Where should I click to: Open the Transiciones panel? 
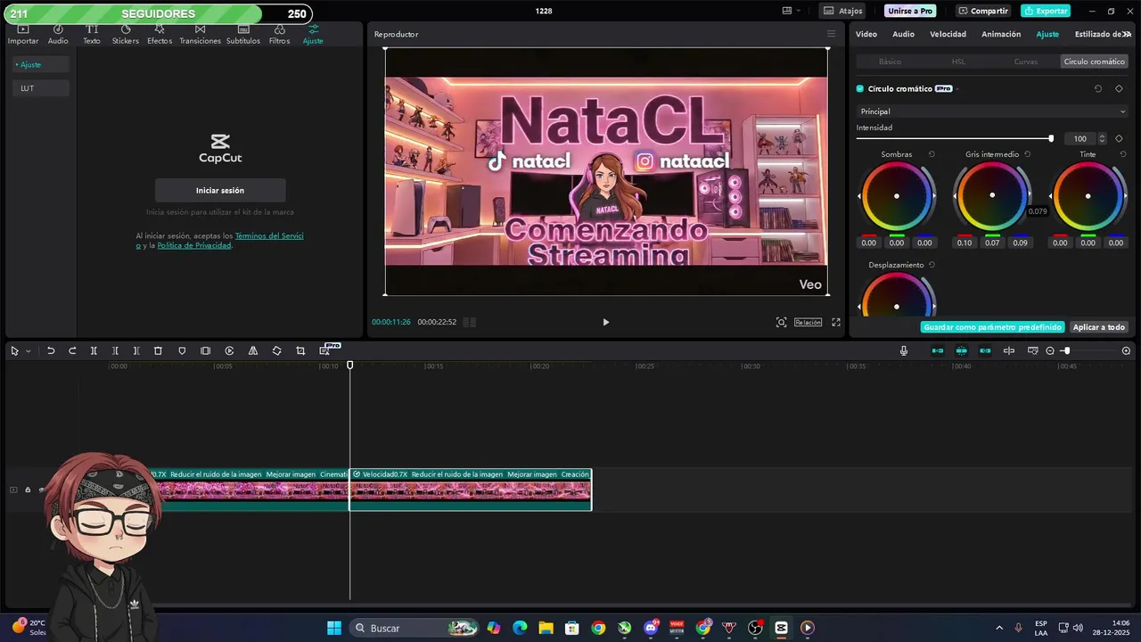pyautogui.click(x=200, y=36)
